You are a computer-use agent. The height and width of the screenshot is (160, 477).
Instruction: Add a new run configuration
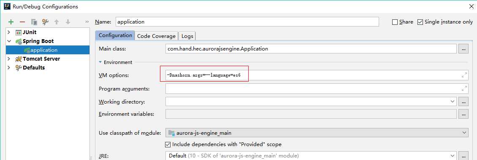[x=11, y=22]
